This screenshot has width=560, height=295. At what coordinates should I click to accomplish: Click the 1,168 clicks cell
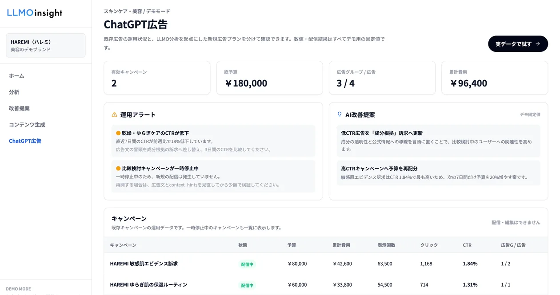[426, 264]
